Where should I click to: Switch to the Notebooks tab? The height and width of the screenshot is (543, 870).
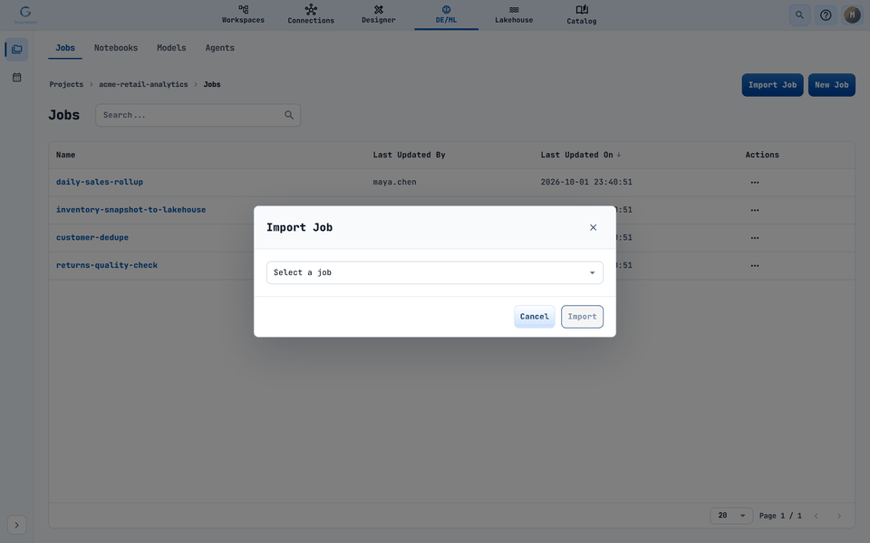pyautogui.click(x=116, y=48)
